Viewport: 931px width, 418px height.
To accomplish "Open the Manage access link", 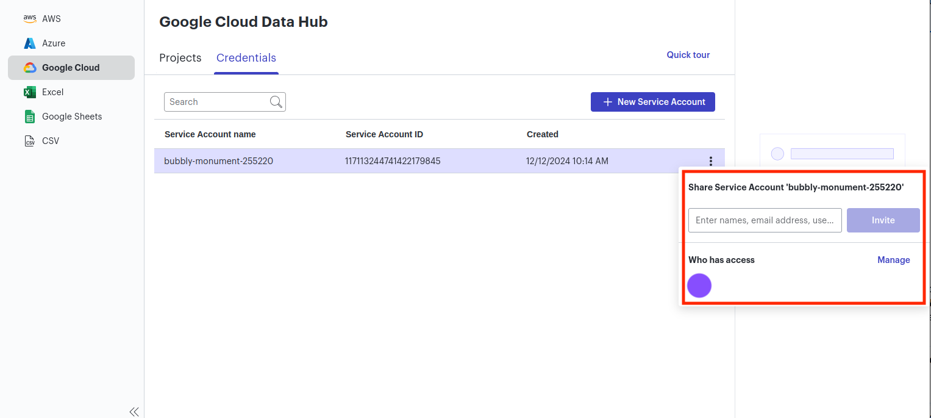I will (894, 260).
